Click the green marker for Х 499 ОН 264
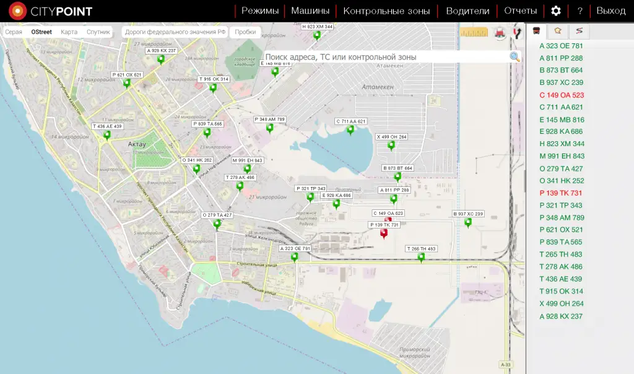The image size is (634, 374). pos(391,146)
